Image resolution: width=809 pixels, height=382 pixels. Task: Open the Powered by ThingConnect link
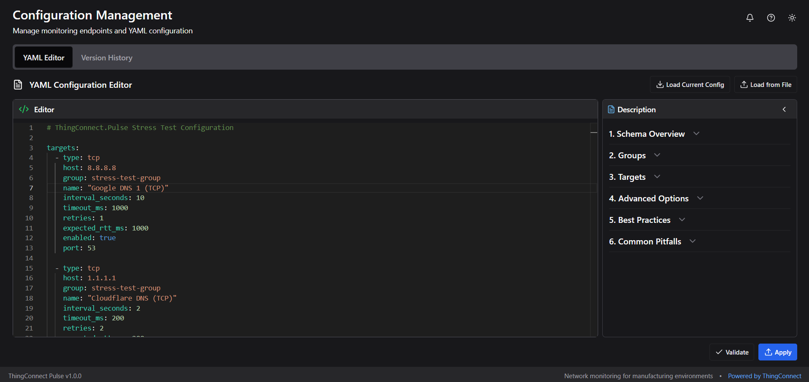[764, 376]
